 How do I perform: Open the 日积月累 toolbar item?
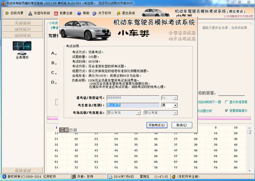pyautogui.click(x=15, y=13)
